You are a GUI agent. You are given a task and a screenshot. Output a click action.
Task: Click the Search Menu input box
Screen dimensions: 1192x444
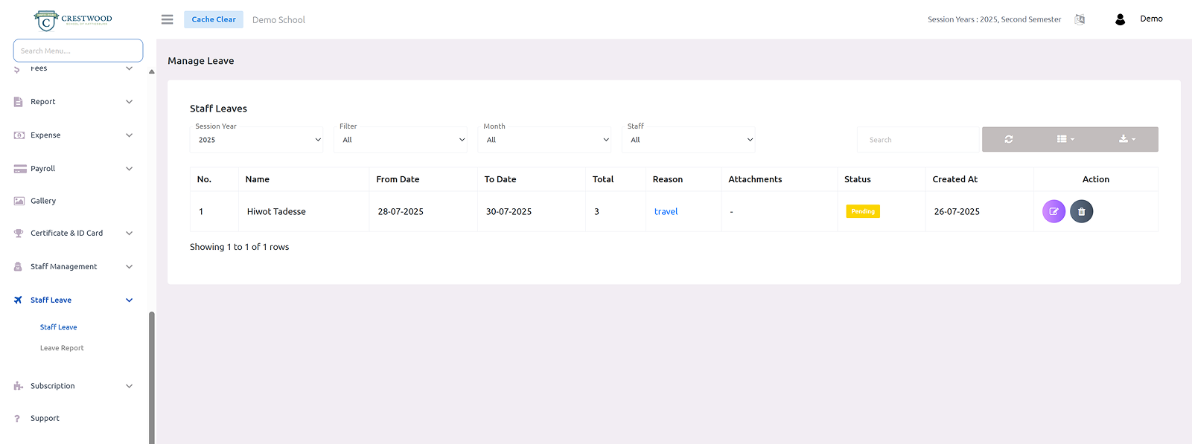tap(78, 51)
